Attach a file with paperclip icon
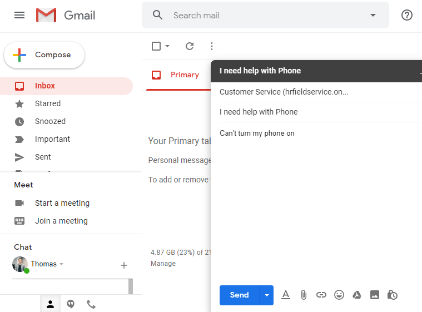422x312 pixels. tap(304, 295)
